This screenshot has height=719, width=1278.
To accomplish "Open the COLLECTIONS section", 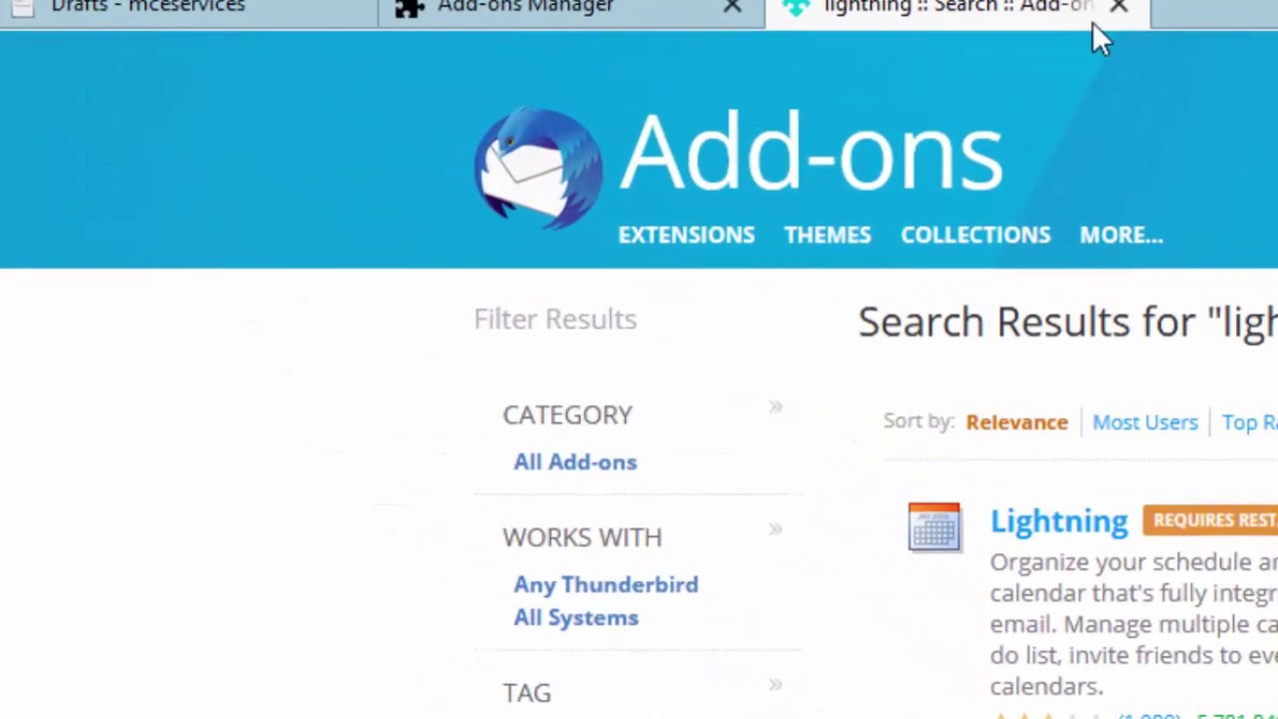I will click(975, 235).
